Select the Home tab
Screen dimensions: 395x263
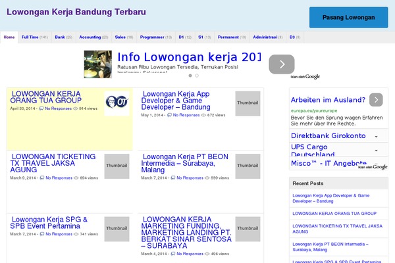[x=9, y=37]
